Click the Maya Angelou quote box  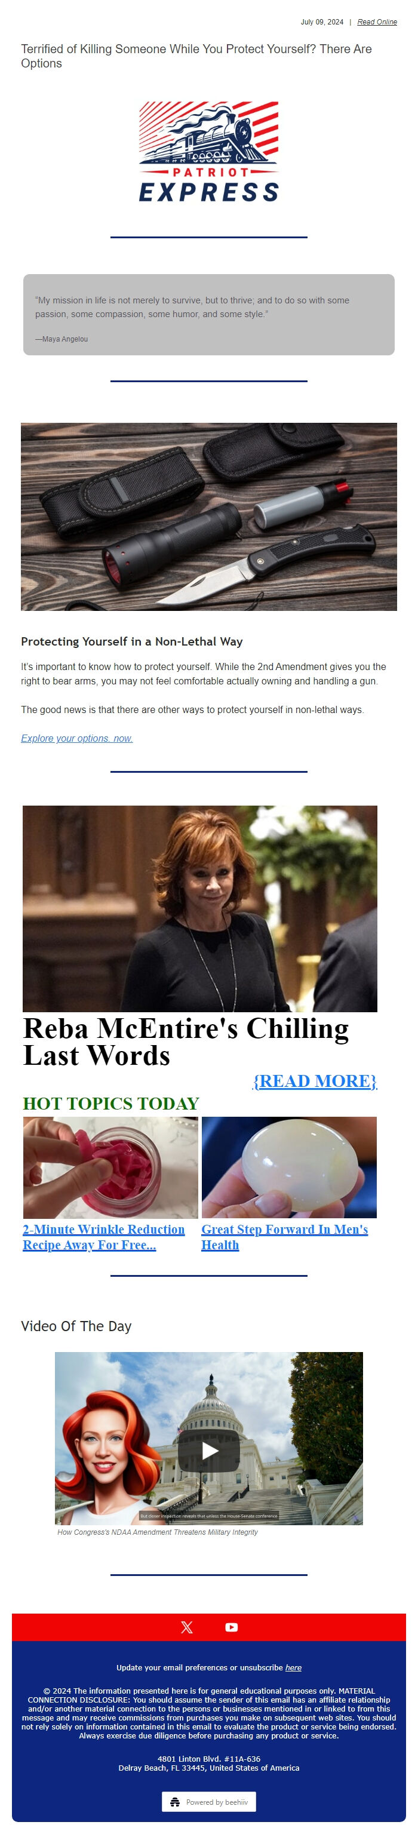(x=208, y=314)
